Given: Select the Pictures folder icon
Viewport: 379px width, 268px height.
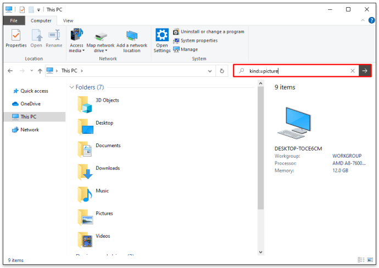Looking at the screenshot, I should click(85, 217).
